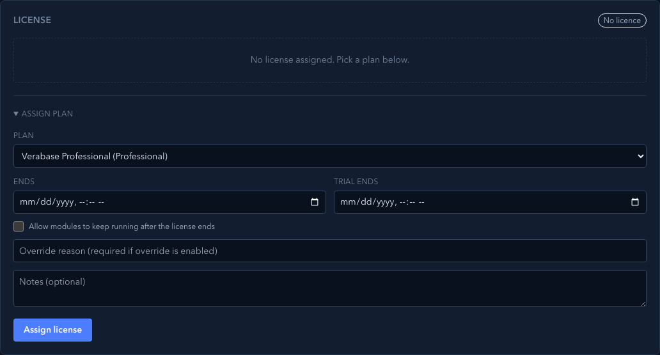This screenshot has width=660, height=355.
Task: Click the PLAN field label
Action: 24,136
